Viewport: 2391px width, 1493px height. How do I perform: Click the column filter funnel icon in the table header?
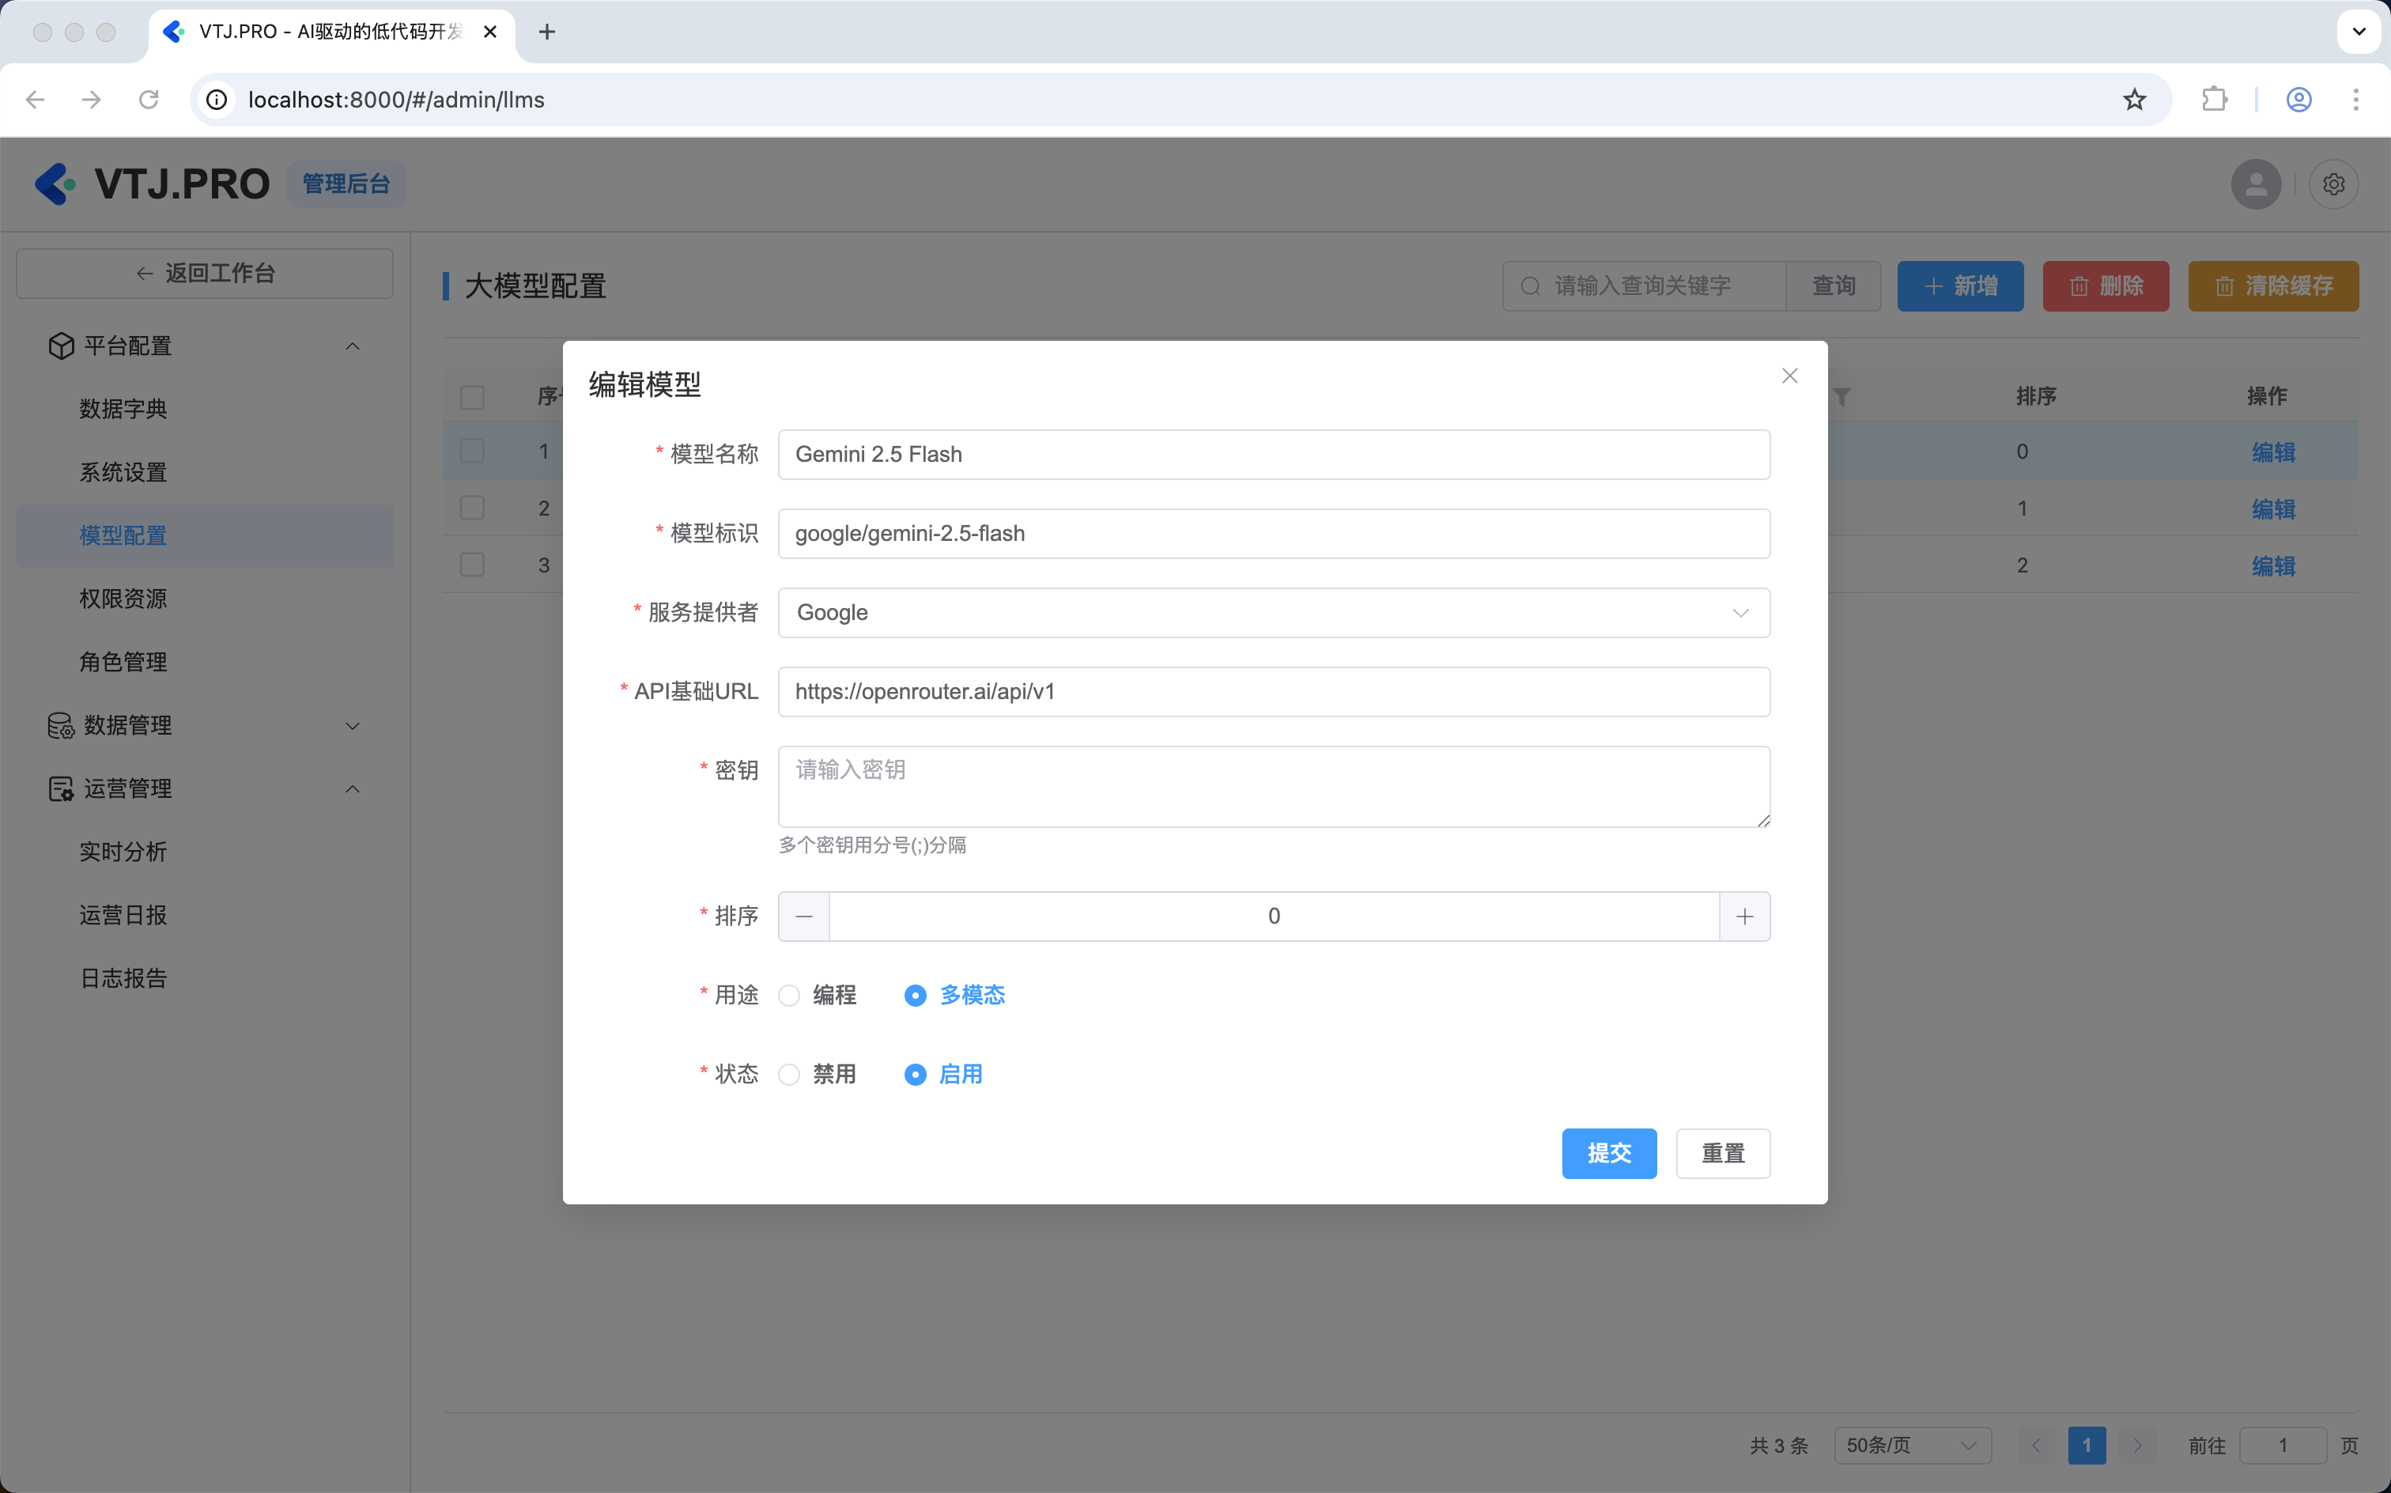pos(1842,397)
